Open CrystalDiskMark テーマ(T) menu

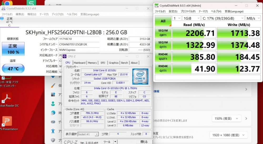point(203,11)
